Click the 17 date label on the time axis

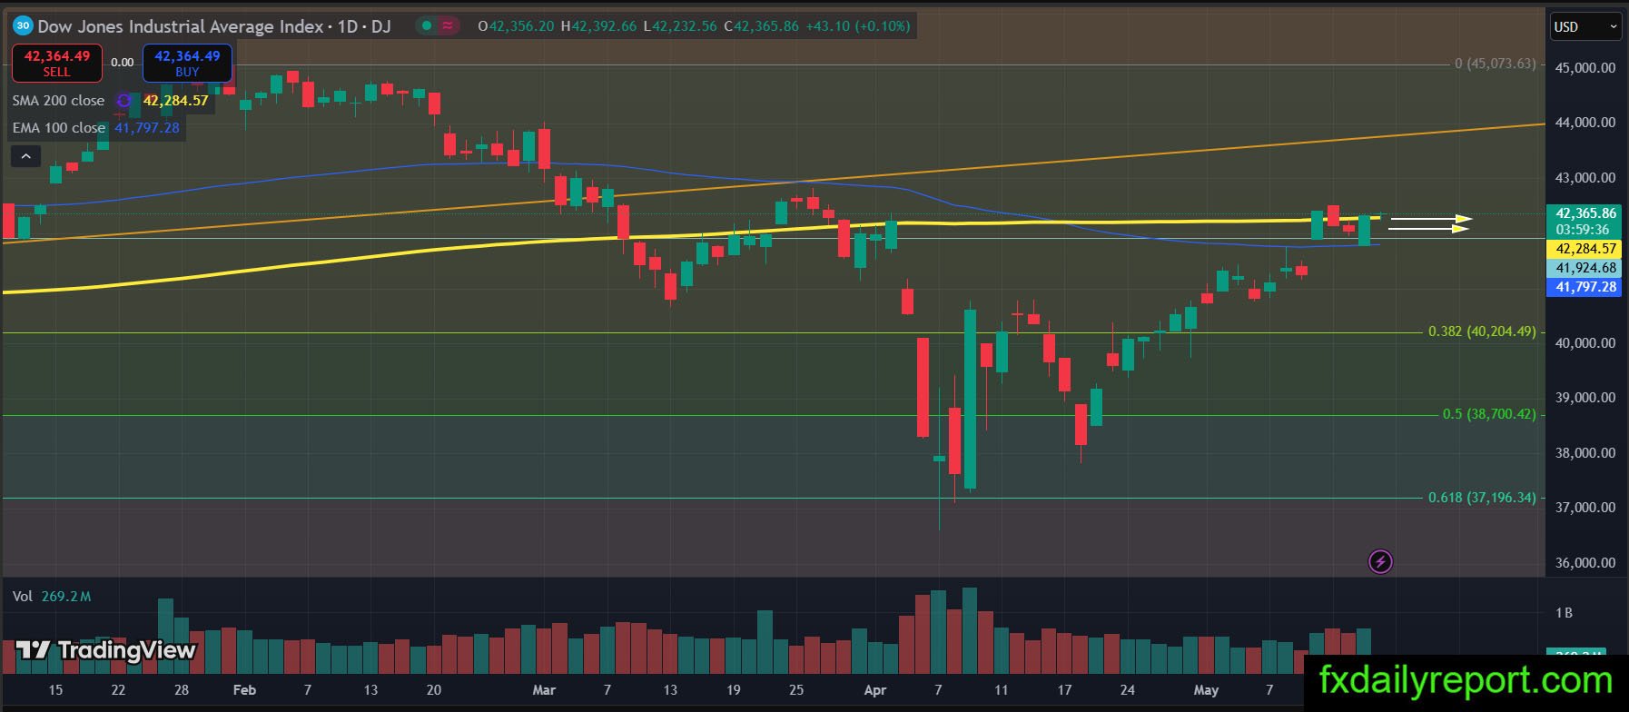click(1064, 690)
